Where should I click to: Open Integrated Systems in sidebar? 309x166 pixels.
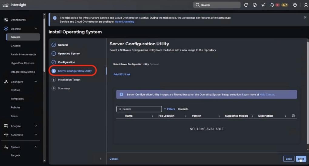[23, 72]
